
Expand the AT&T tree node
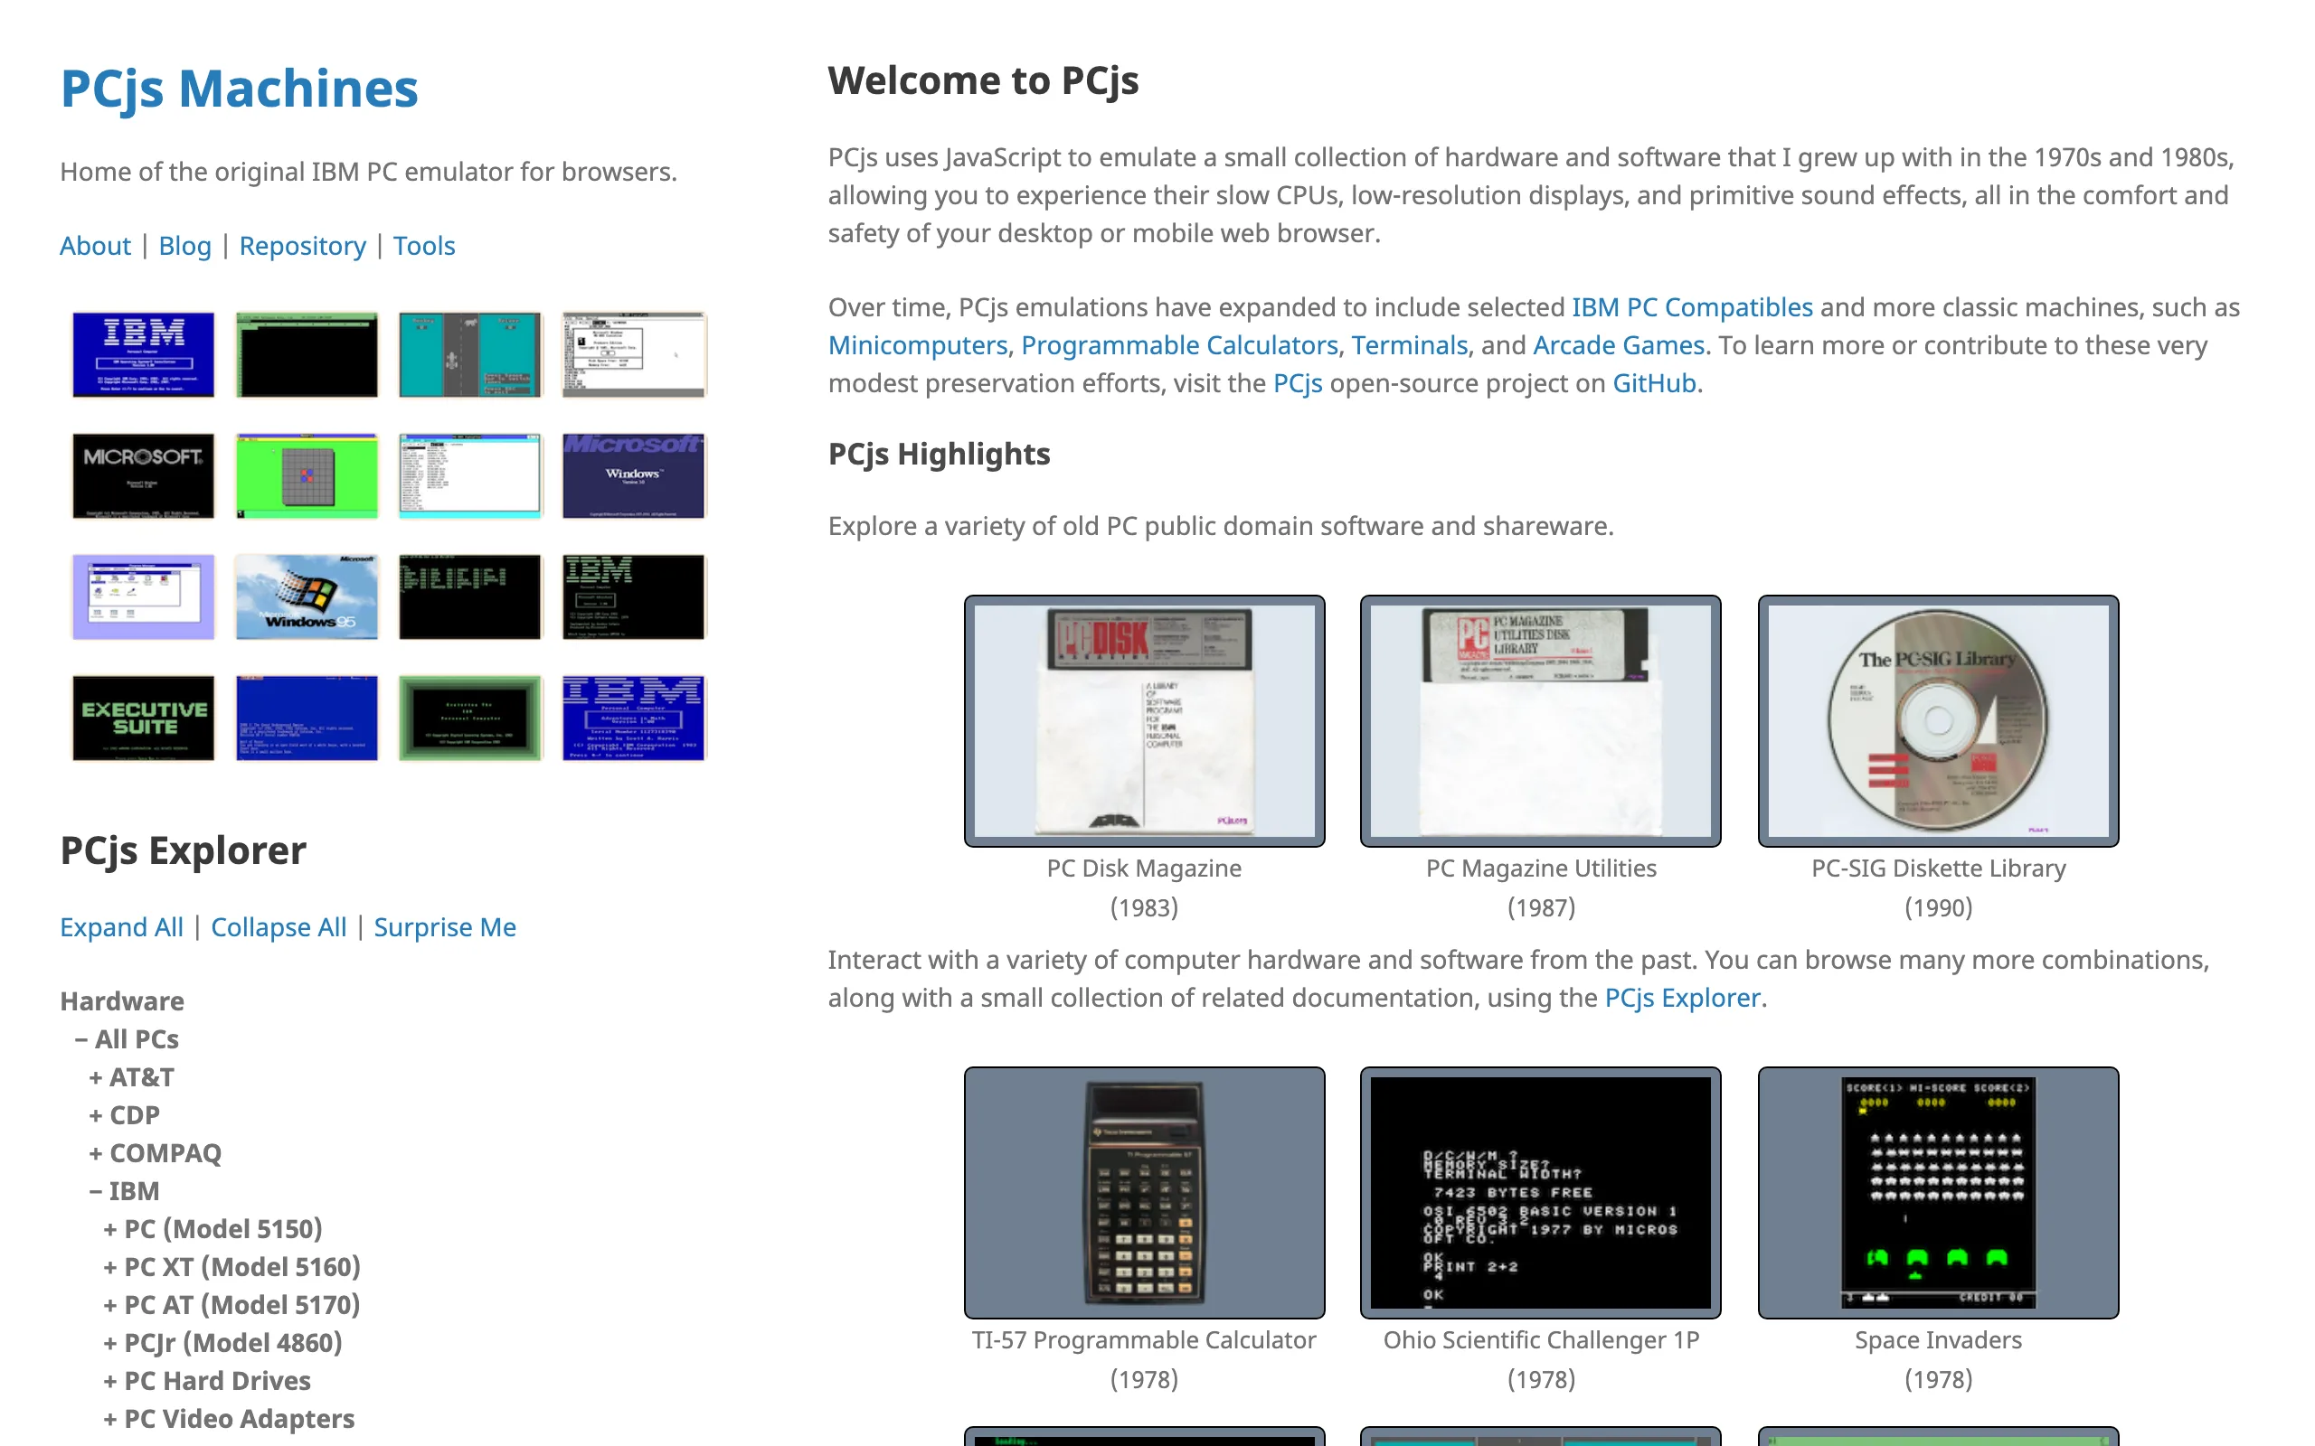131,1077
